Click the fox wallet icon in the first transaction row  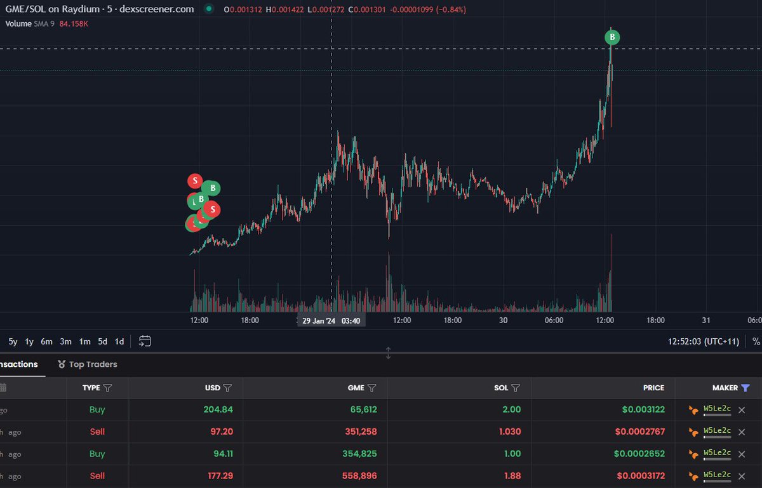tap(693, 409)
